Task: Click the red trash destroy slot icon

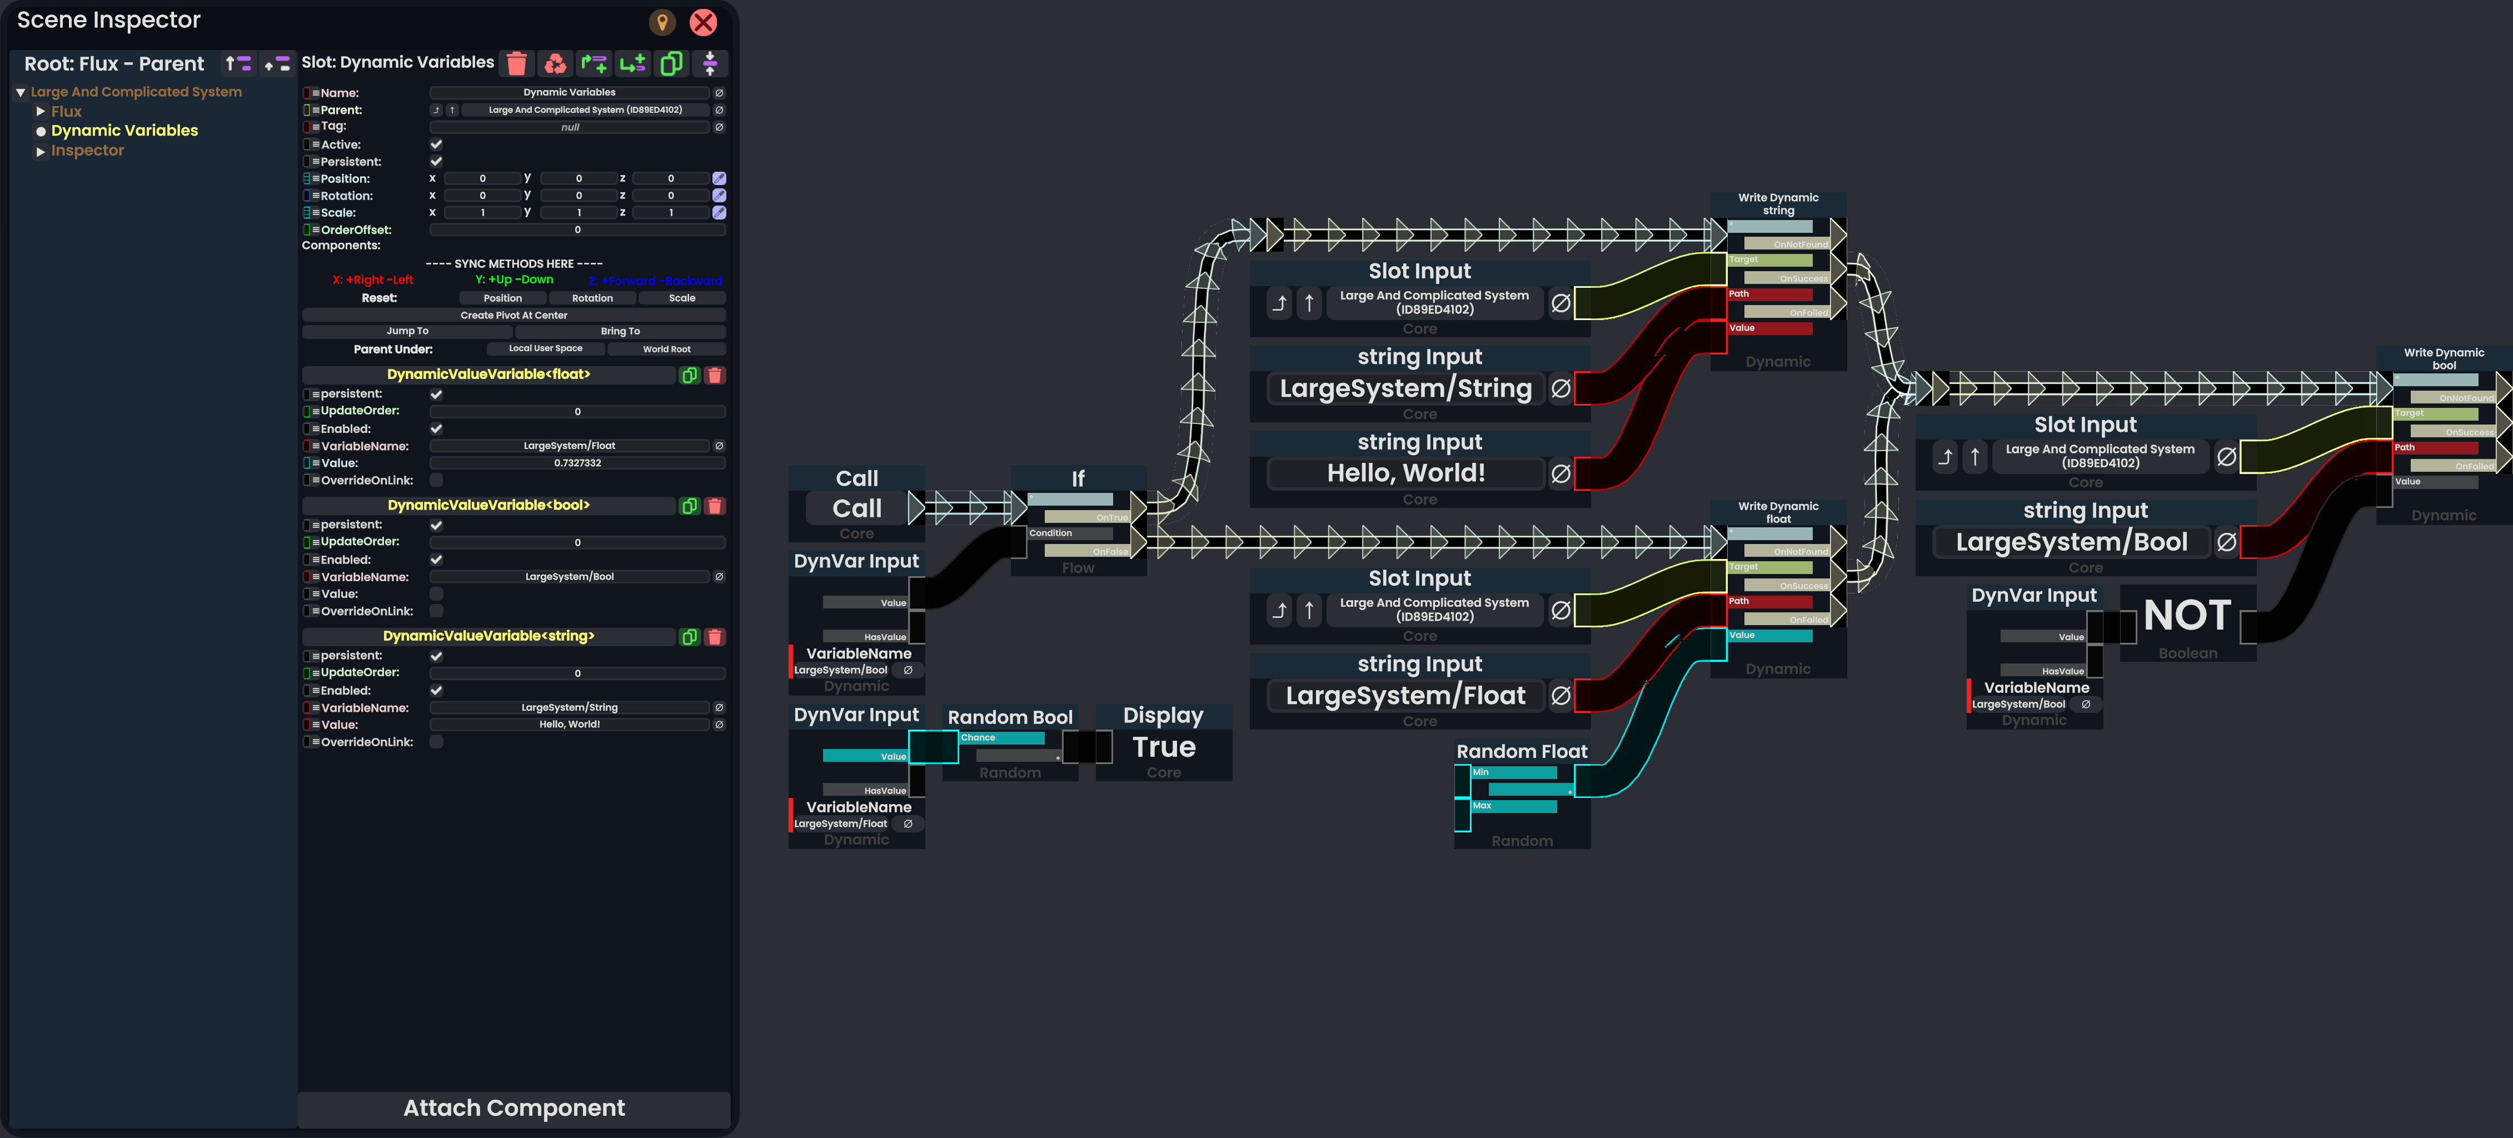Action: 517,63
